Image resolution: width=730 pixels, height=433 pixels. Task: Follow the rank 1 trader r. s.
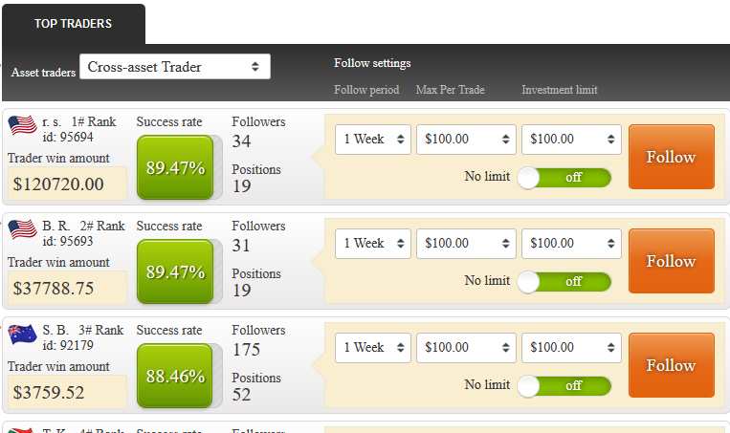[x=672, y=157]
